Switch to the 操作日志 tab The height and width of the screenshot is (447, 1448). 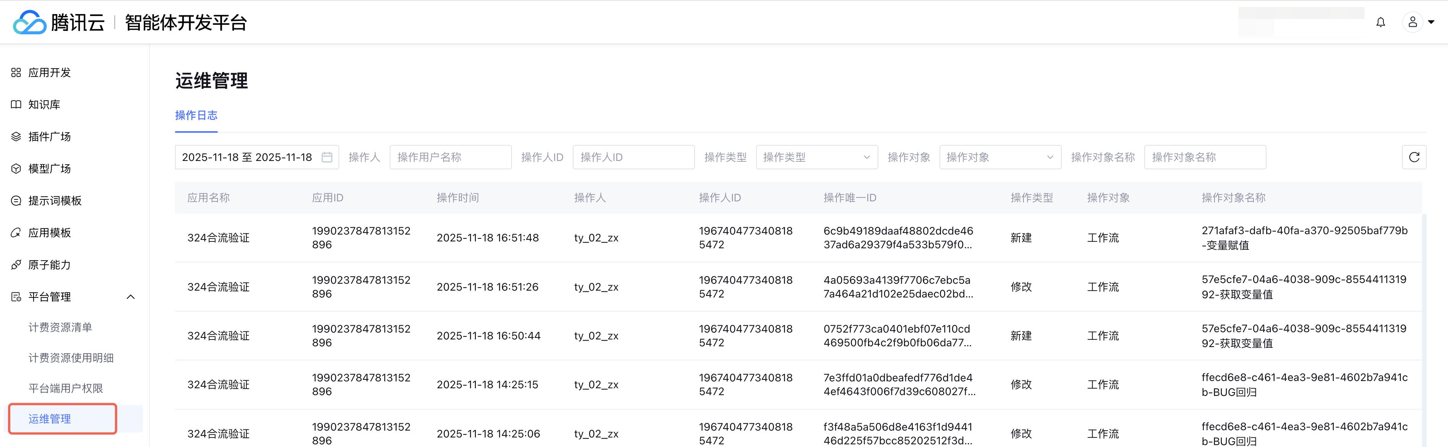196,116
